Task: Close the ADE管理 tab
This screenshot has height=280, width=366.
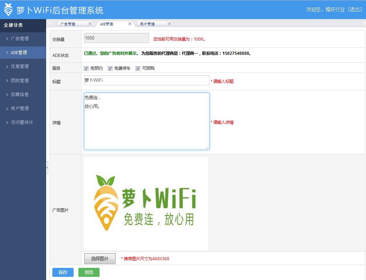Action: (130, 24)
